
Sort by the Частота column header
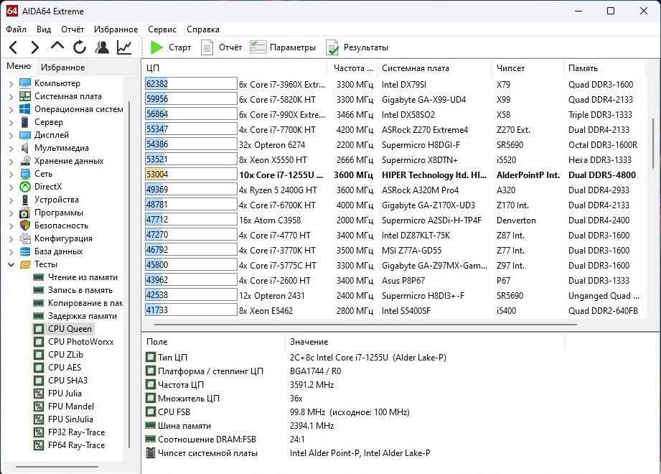click(x=354, y=68)
